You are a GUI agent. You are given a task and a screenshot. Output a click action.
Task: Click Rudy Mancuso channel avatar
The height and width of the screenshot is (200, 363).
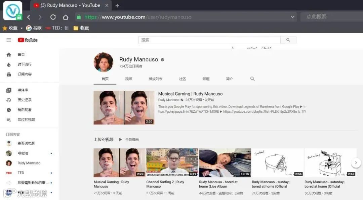pyautogui.click(x=104, y=62)
